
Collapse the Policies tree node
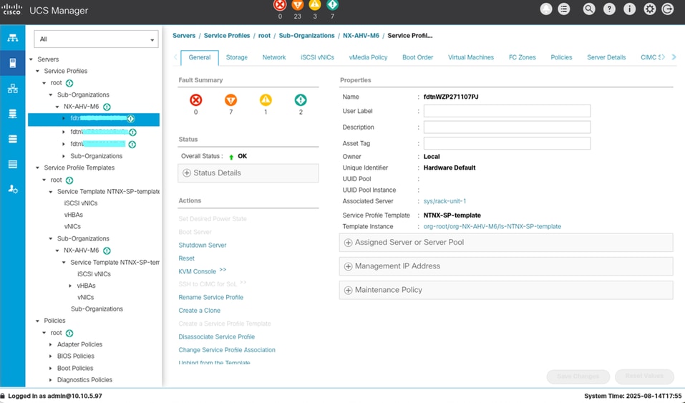click(37, 321)
